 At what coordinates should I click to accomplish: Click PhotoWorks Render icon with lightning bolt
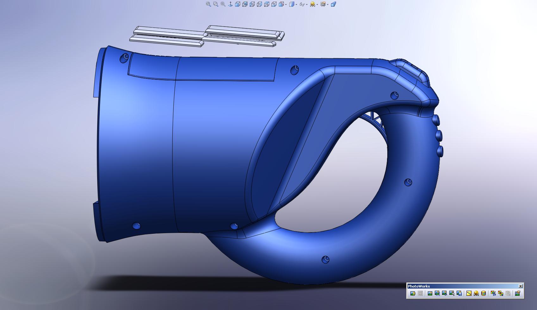coord(413,294)
